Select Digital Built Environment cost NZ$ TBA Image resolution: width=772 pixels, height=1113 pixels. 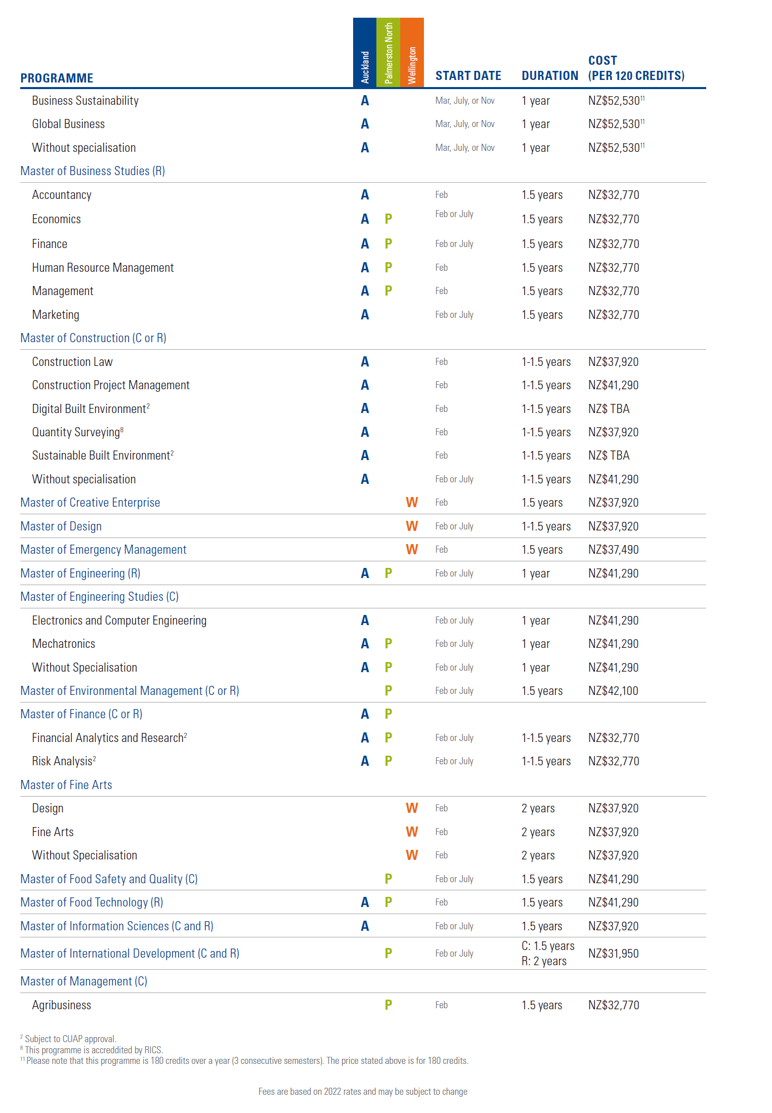[x=609, y=409]
